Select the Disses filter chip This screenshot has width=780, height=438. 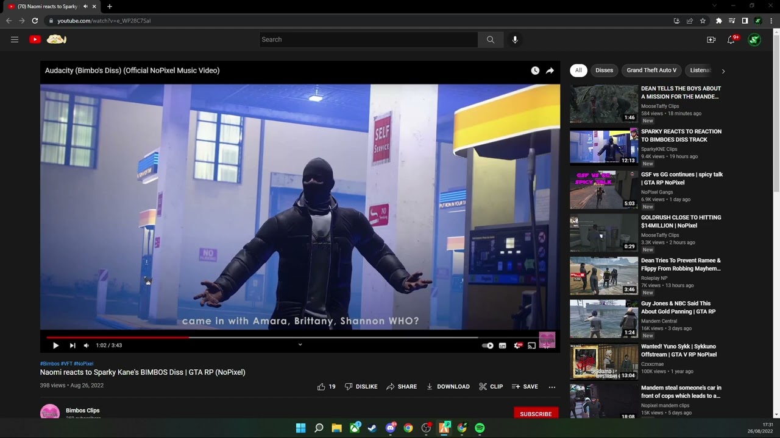point(604,71)
